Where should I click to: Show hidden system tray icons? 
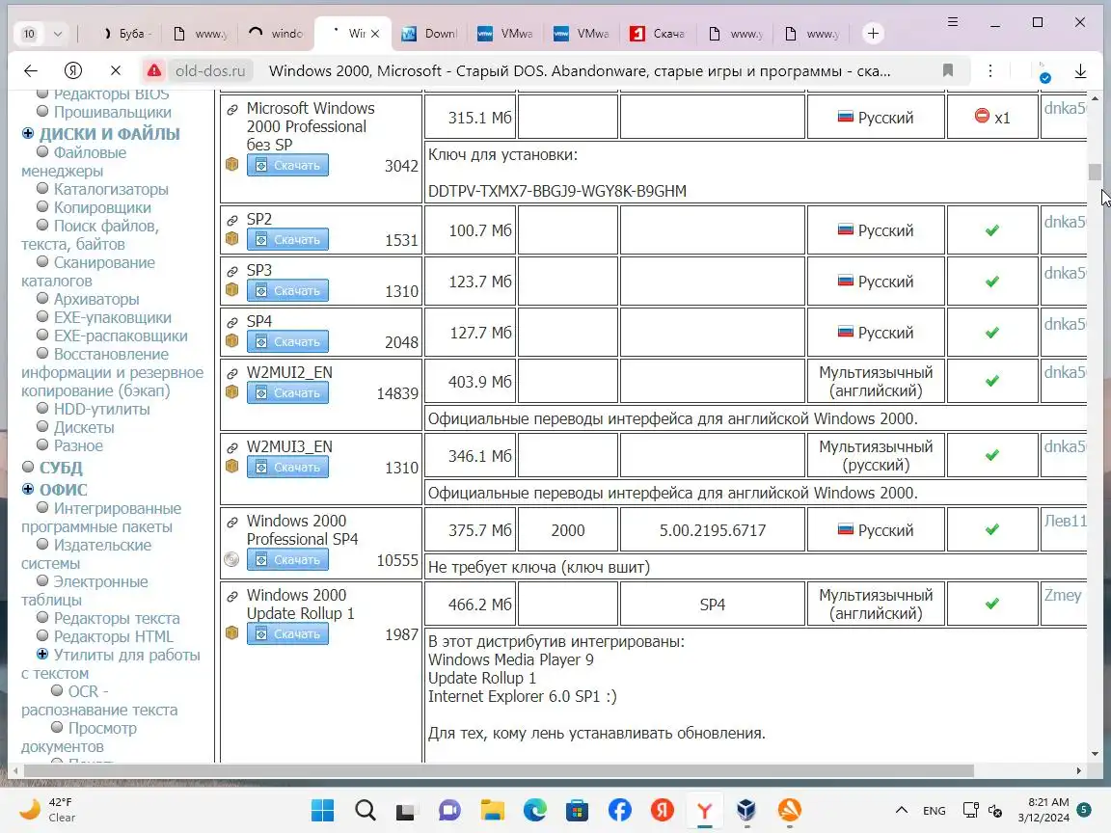point(902,810)
